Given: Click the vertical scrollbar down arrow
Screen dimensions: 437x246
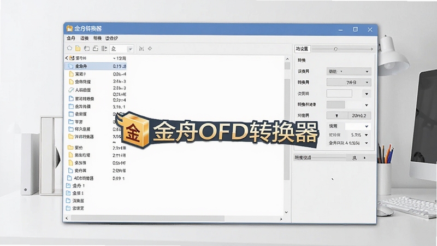Looking at the screenshot, I should [286, 212].
